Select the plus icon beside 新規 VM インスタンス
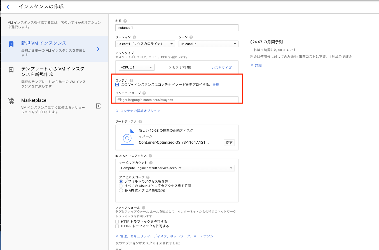 11,44
